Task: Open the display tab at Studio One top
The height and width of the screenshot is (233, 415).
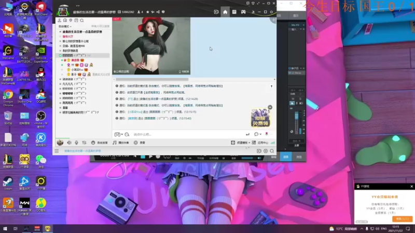Action: click(x=296, y=16)
